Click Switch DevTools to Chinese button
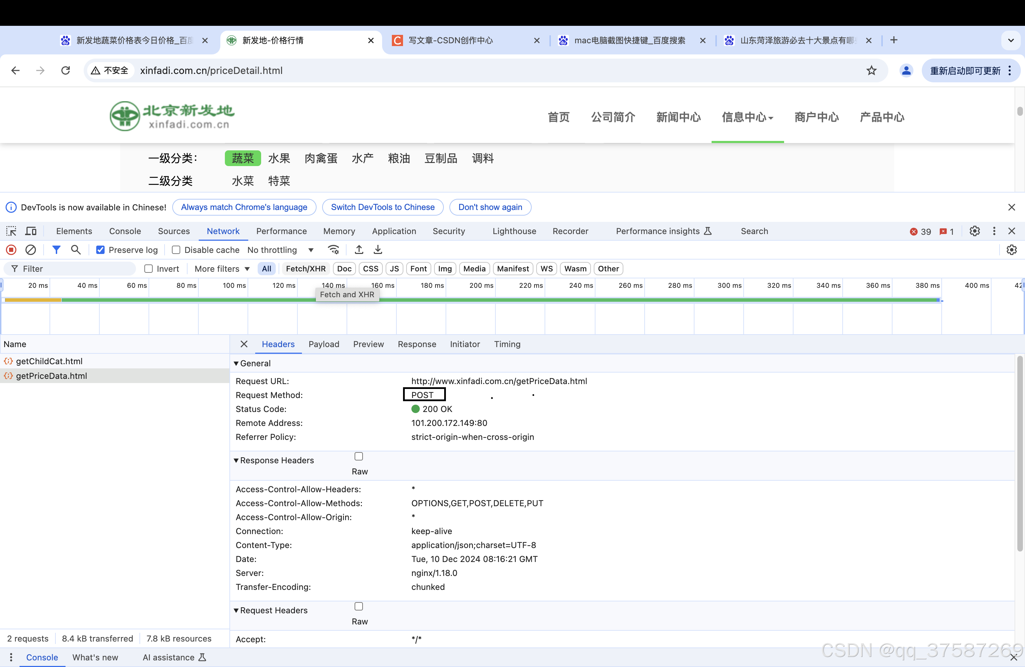1025x667 pixels. [x=382, y=207]
